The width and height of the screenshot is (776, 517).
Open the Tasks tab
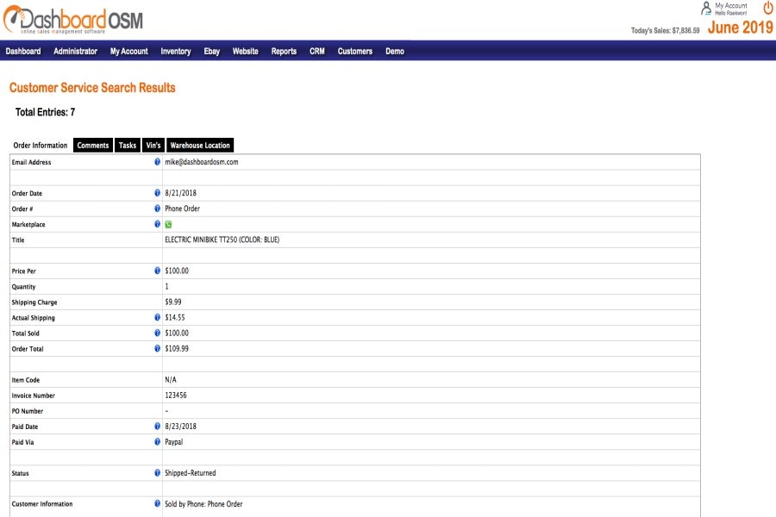click(127, 145)
